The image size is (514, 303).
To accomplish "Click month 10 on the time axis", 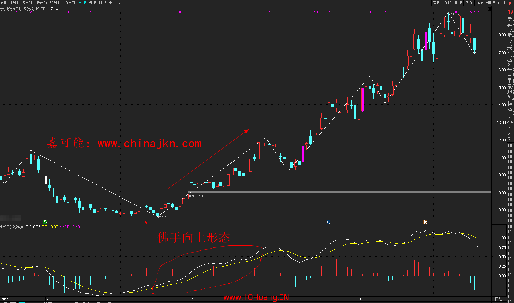I will 435,299.
